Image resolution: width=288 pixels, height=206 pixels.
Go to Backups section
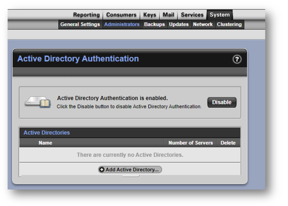click(155, 25)
